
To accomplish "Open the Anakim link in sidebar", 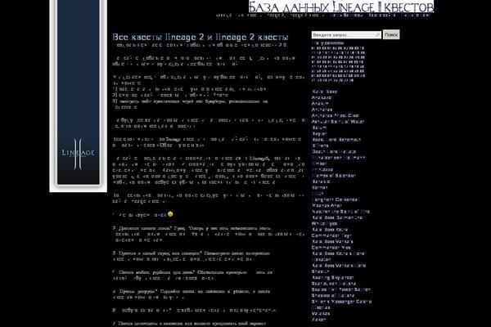I will point(320,104).
